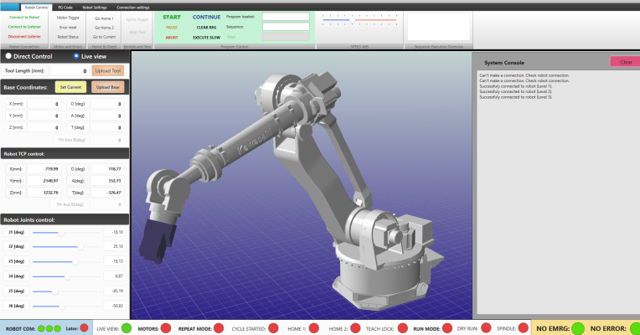This screenshot has height=335, width=640.
Task: Click the HOME 1 status indicator
Action: (314, 328)
